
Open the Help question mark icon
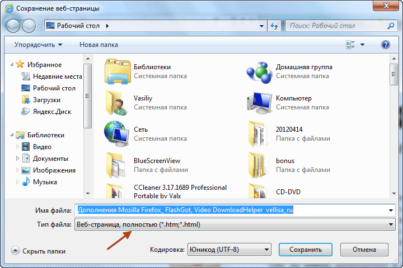pos(386,45)
